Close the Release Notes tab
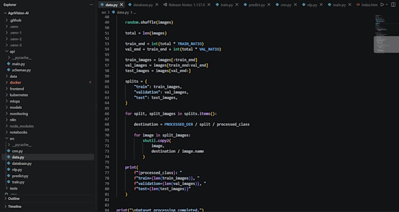Viewport: 399px width, 212px height. [209, 5]
